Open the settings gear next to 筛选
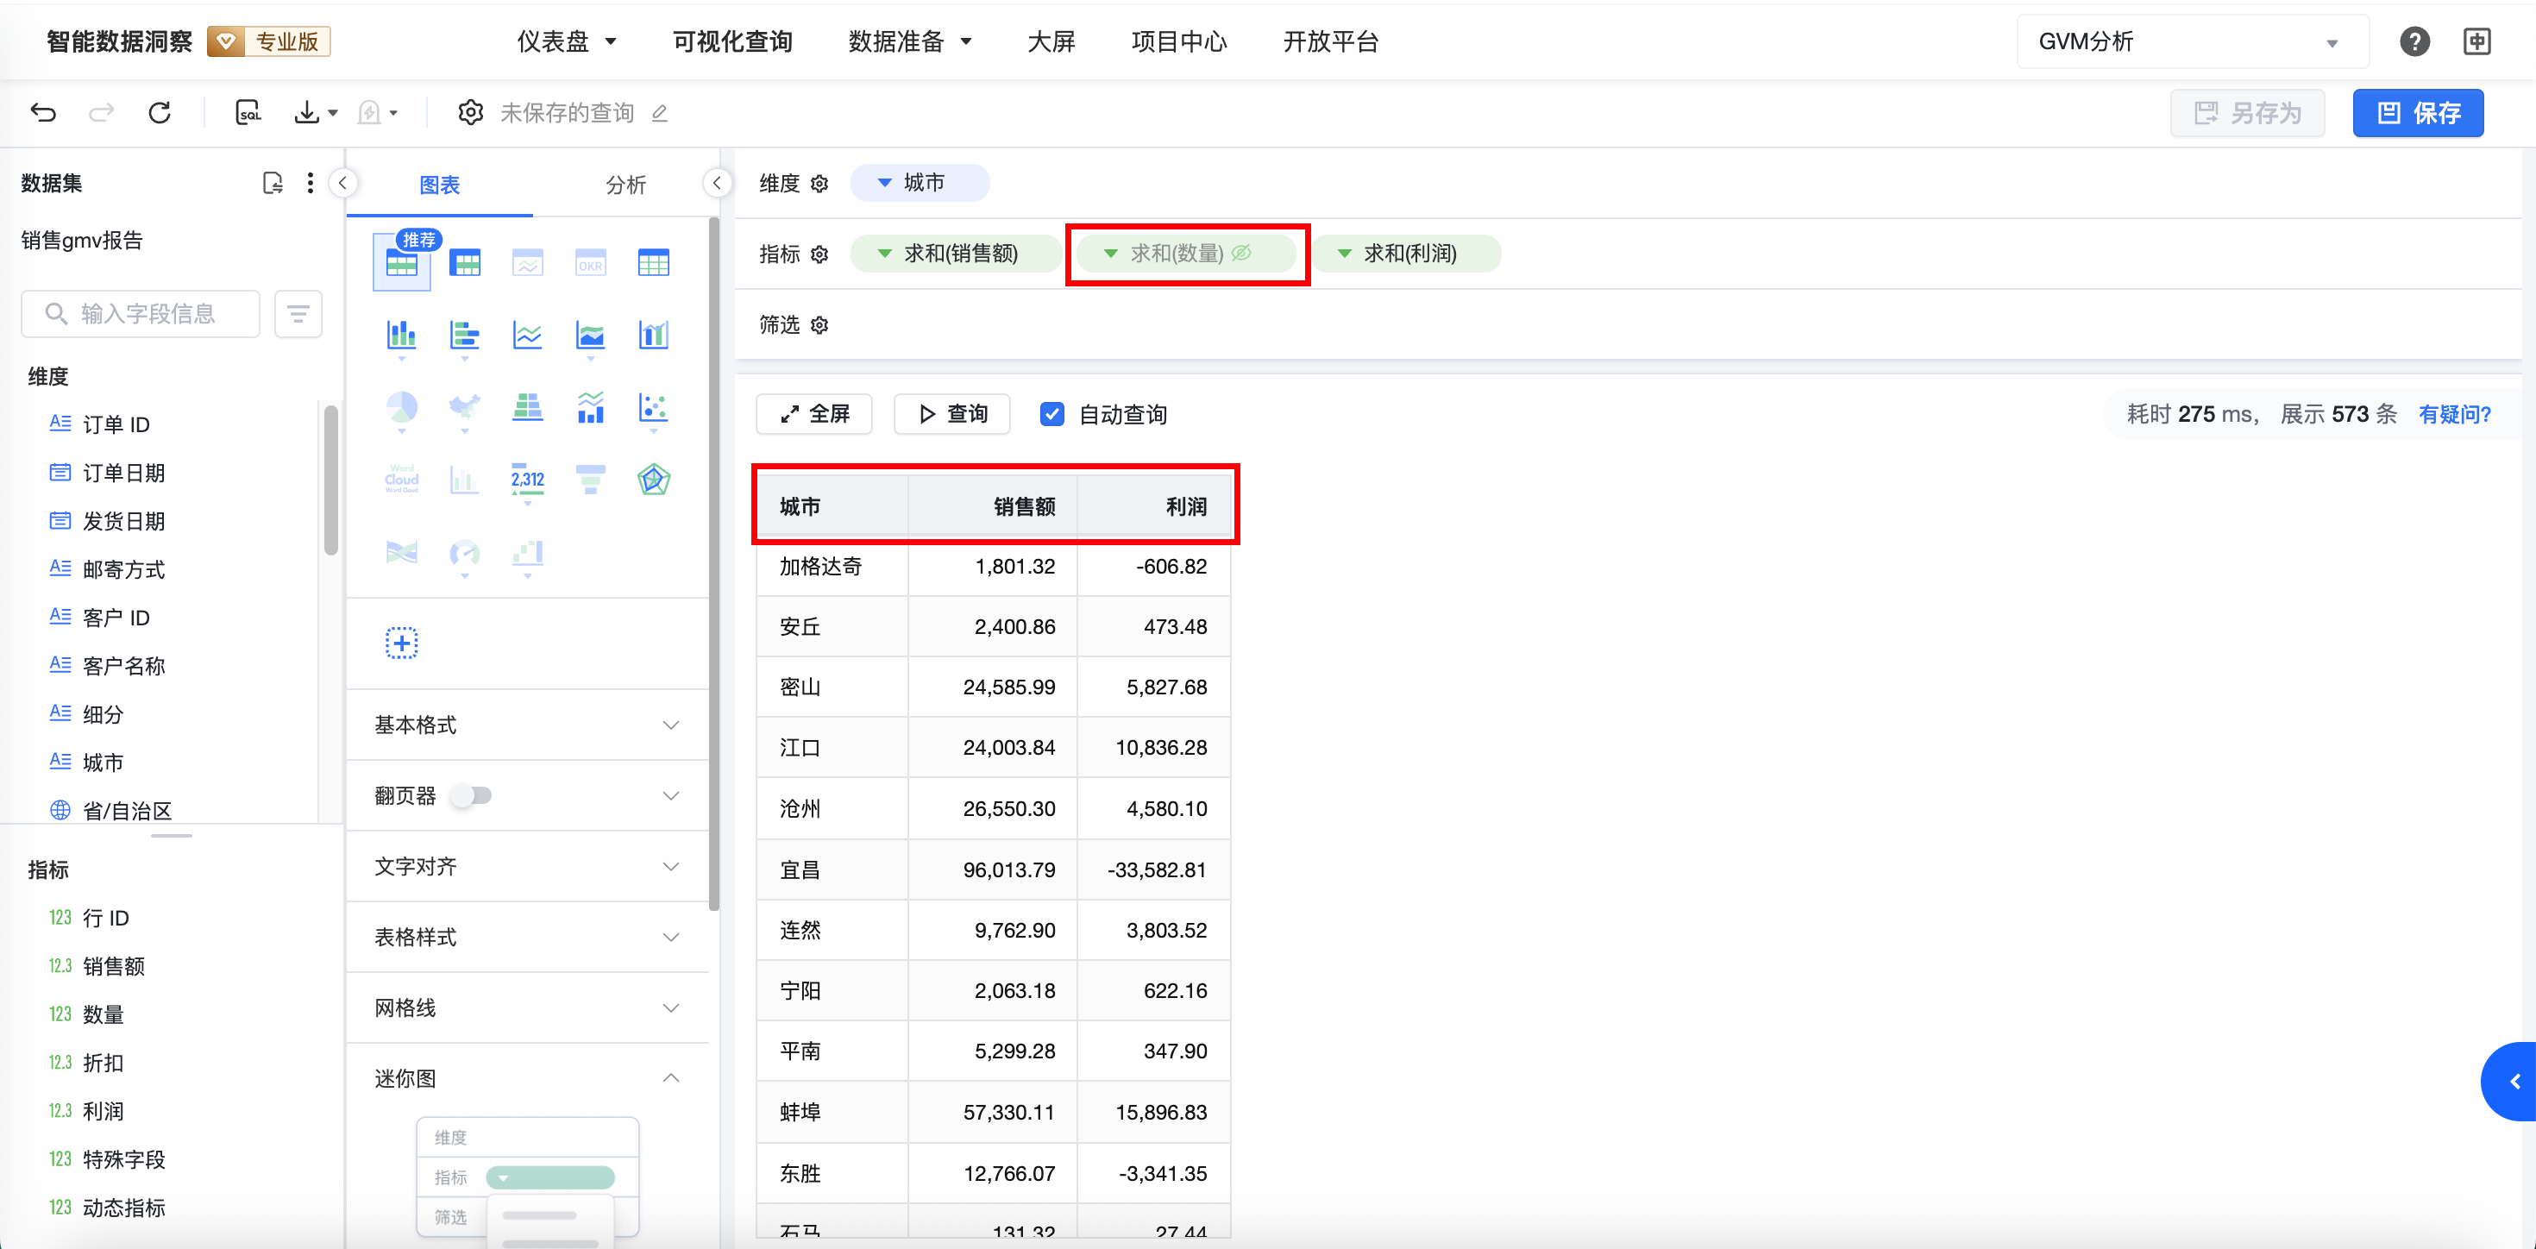Image resolution: width=2536 pixels, height=1249 pixels. tap(819, 325)
